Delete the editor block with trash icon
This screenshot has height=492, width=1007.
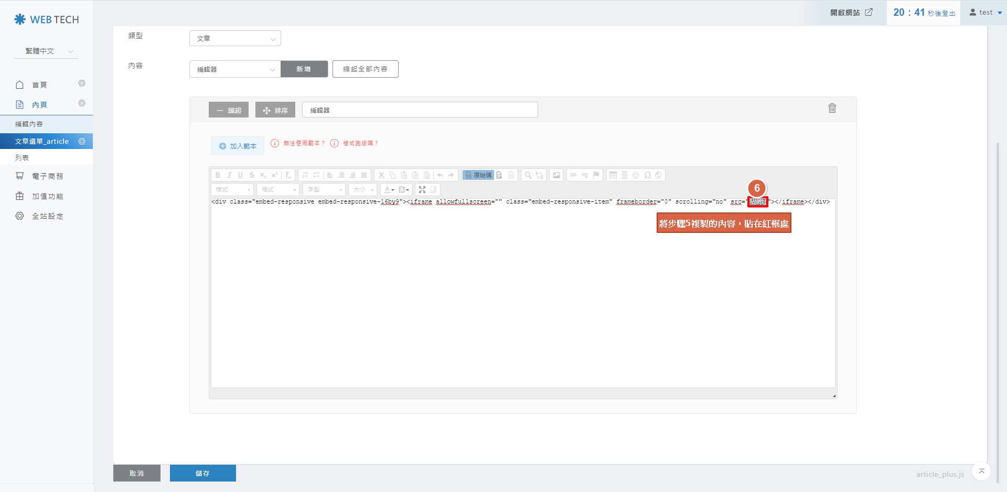click(832, 109)
